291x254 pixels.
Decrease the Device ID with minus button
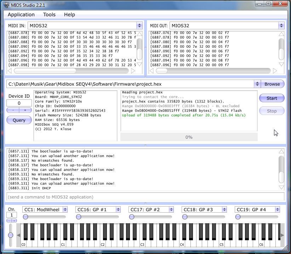click(13, 110)
